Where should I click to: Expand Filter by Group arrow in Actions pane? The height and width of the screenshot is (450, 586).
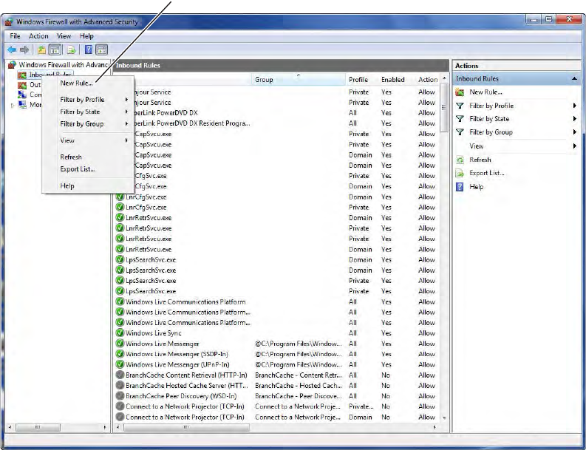tap(574, 132)
